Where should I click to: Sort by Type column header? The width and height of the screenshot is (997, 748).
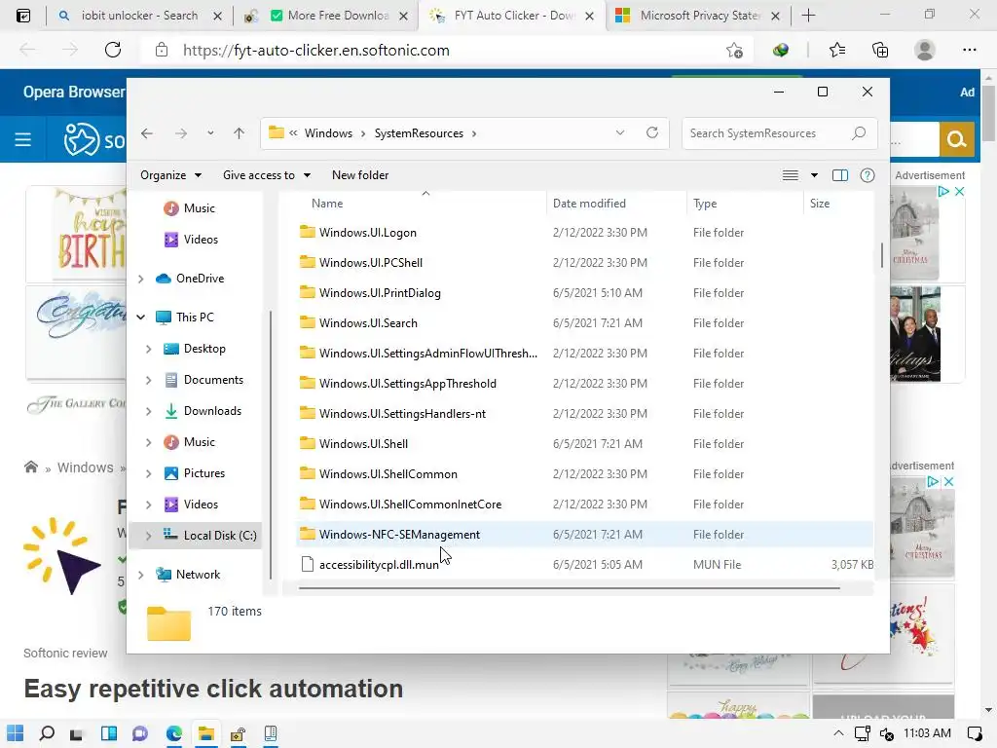pyautogui.click(x=705, y=204)
